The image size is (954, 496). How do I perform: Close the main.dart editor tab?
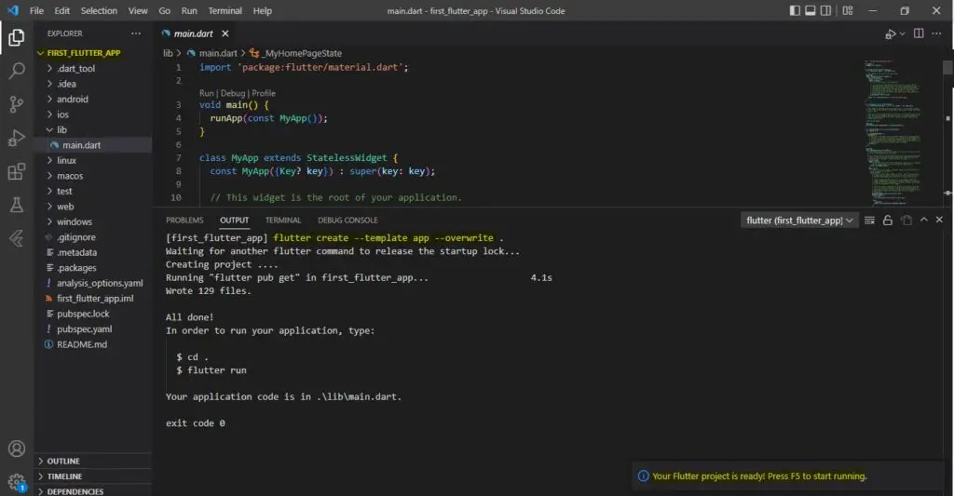click(x=225, y=34)
